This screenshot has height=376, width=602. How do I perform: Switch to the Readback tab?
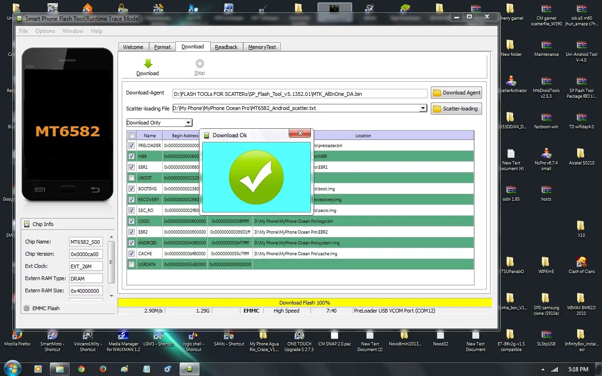[226, 47]
